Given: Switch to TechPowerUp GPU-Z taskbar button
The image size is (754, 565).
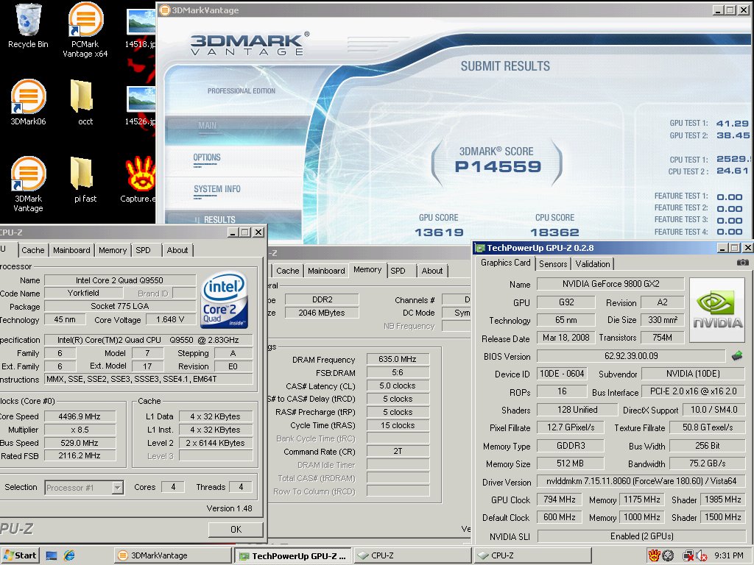Looking at the screenshot, I should tap(293, 556).
